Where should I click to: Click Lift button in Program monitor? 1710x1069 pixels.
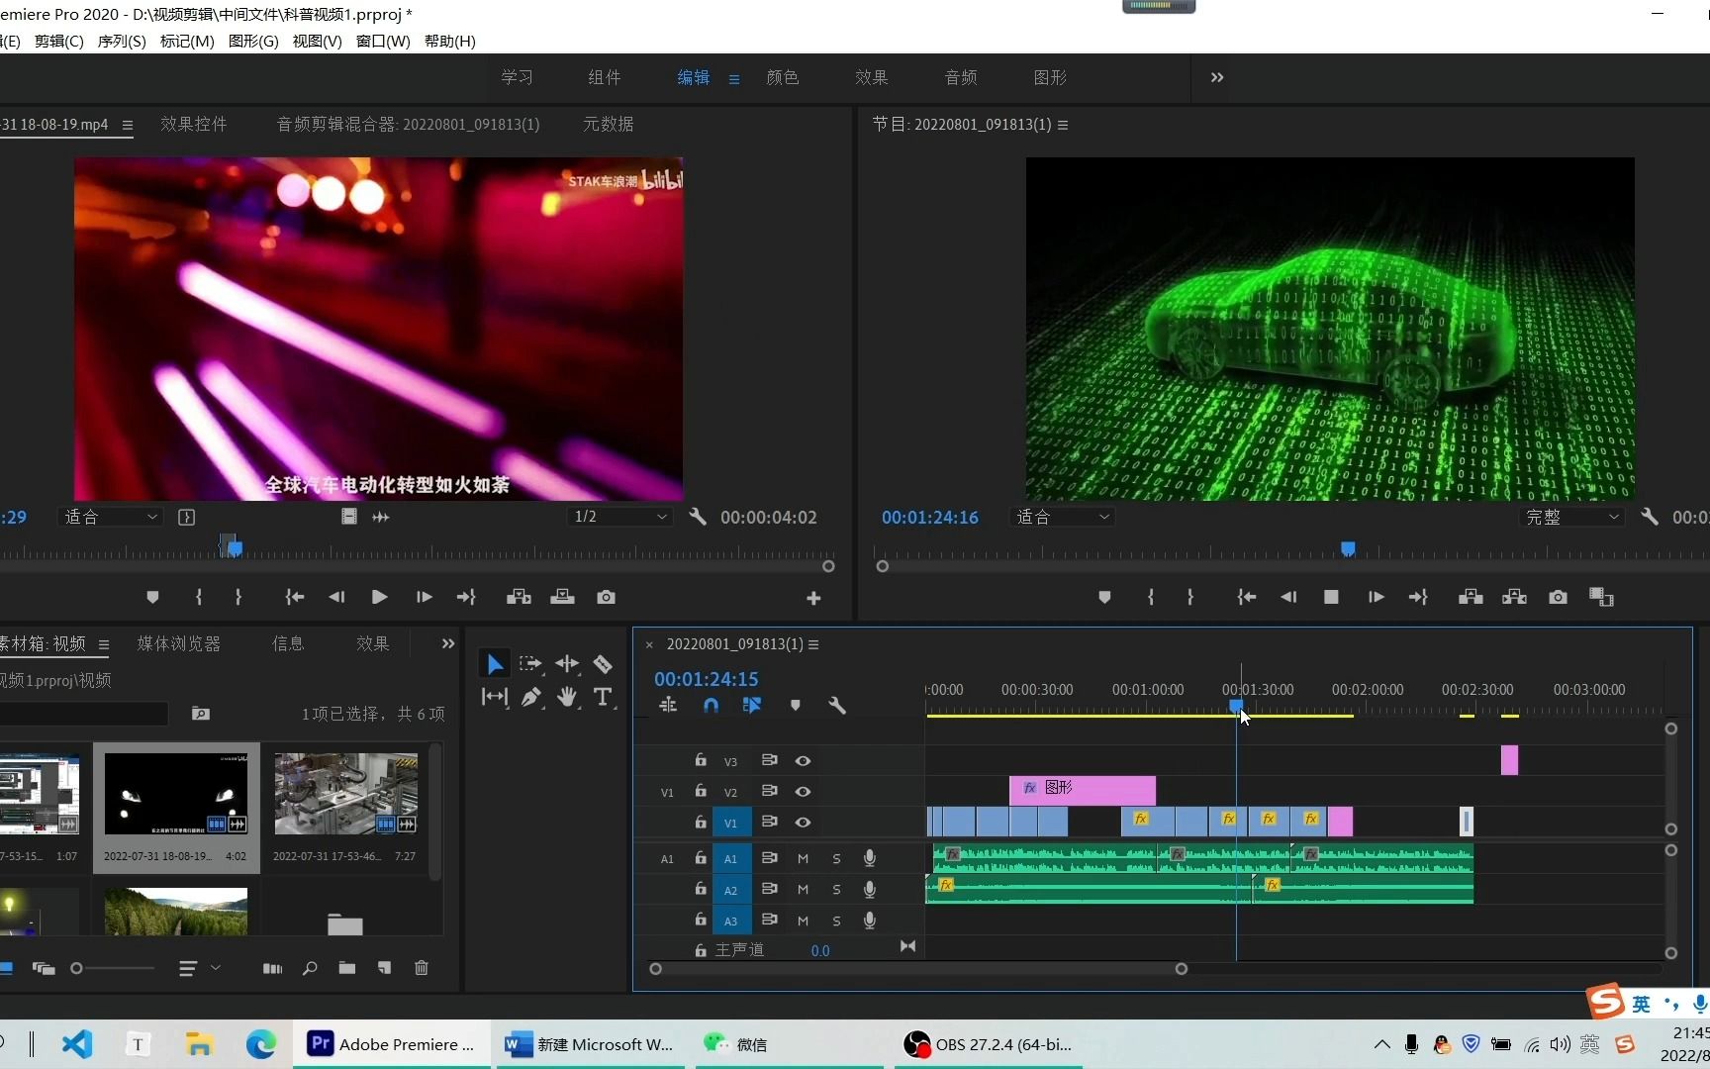coord(1471,597)
